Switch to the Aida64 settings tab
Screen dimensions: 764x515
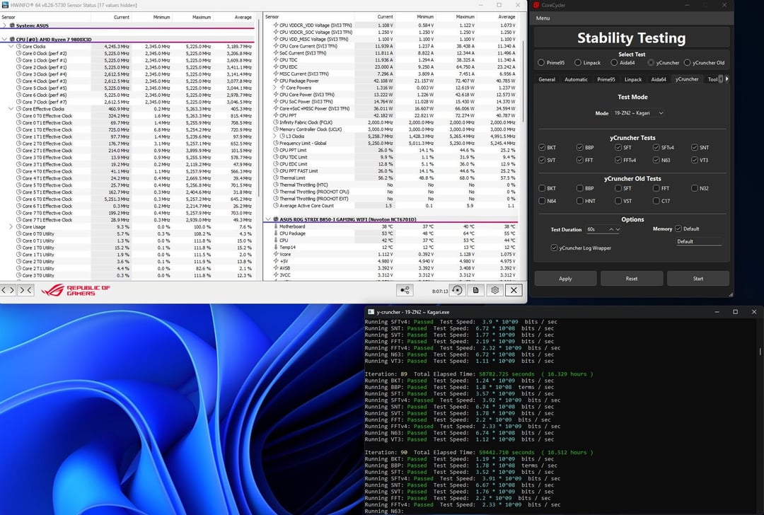click(x=659, y=79)
